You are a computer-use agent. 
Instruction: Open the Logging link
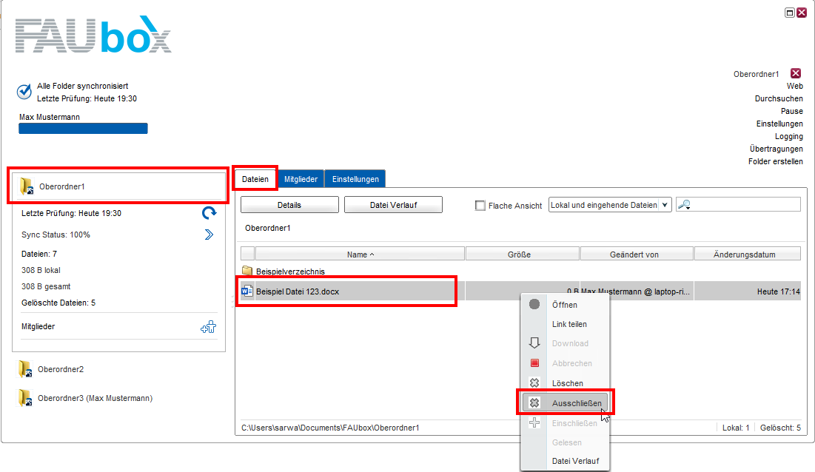pyautogui.click(x=788, y=136)
